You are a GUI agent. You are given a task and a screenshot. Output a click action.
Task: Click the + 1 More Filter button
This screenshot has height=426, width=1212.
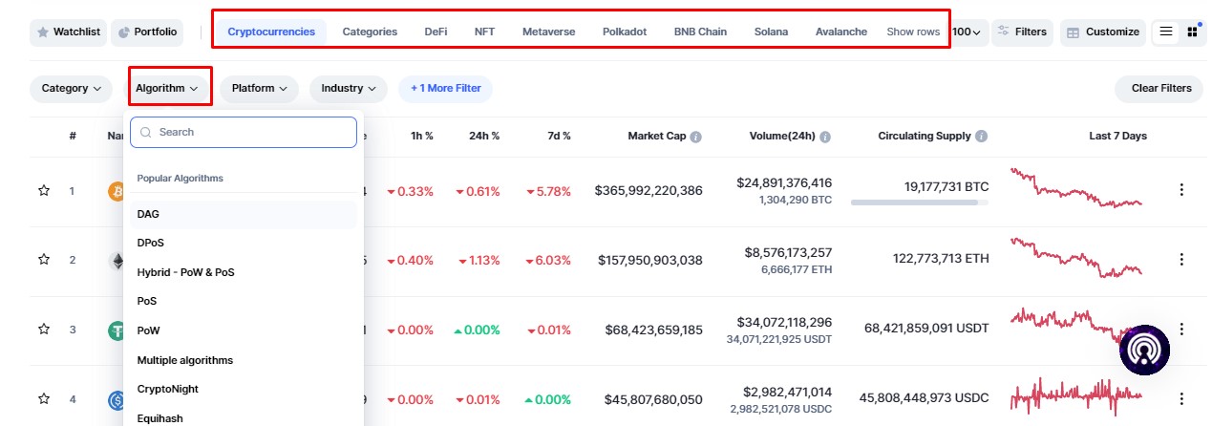point(445,89)
